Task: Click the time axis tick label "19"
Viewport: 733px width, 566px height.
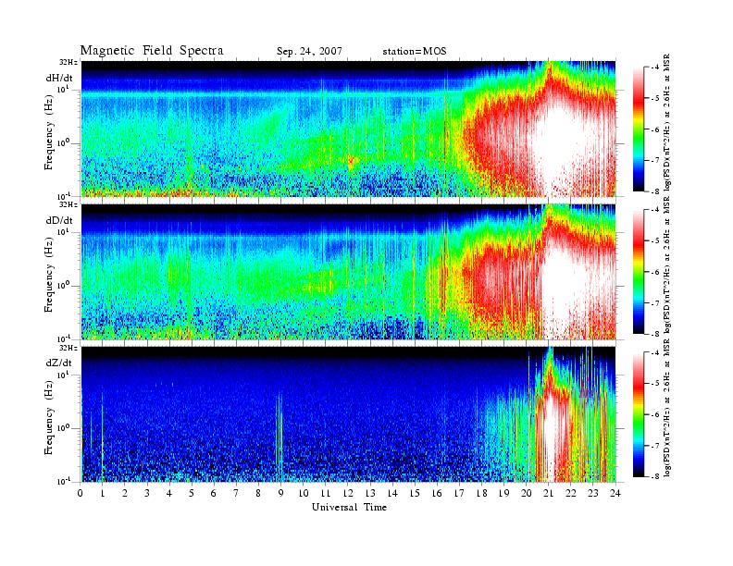Action: 503,493
